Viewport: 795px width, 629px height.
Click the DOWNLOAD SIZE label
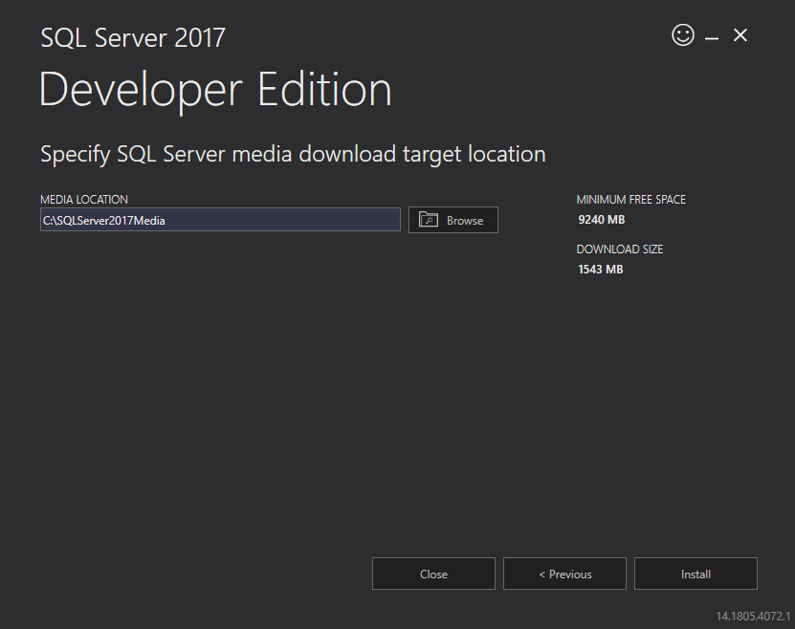(619, 249)
